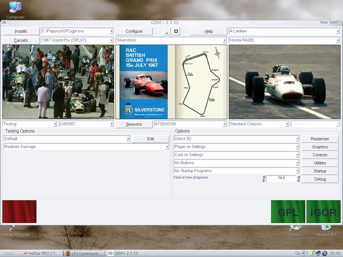Click the network computers tray icon

click(318, 253)
